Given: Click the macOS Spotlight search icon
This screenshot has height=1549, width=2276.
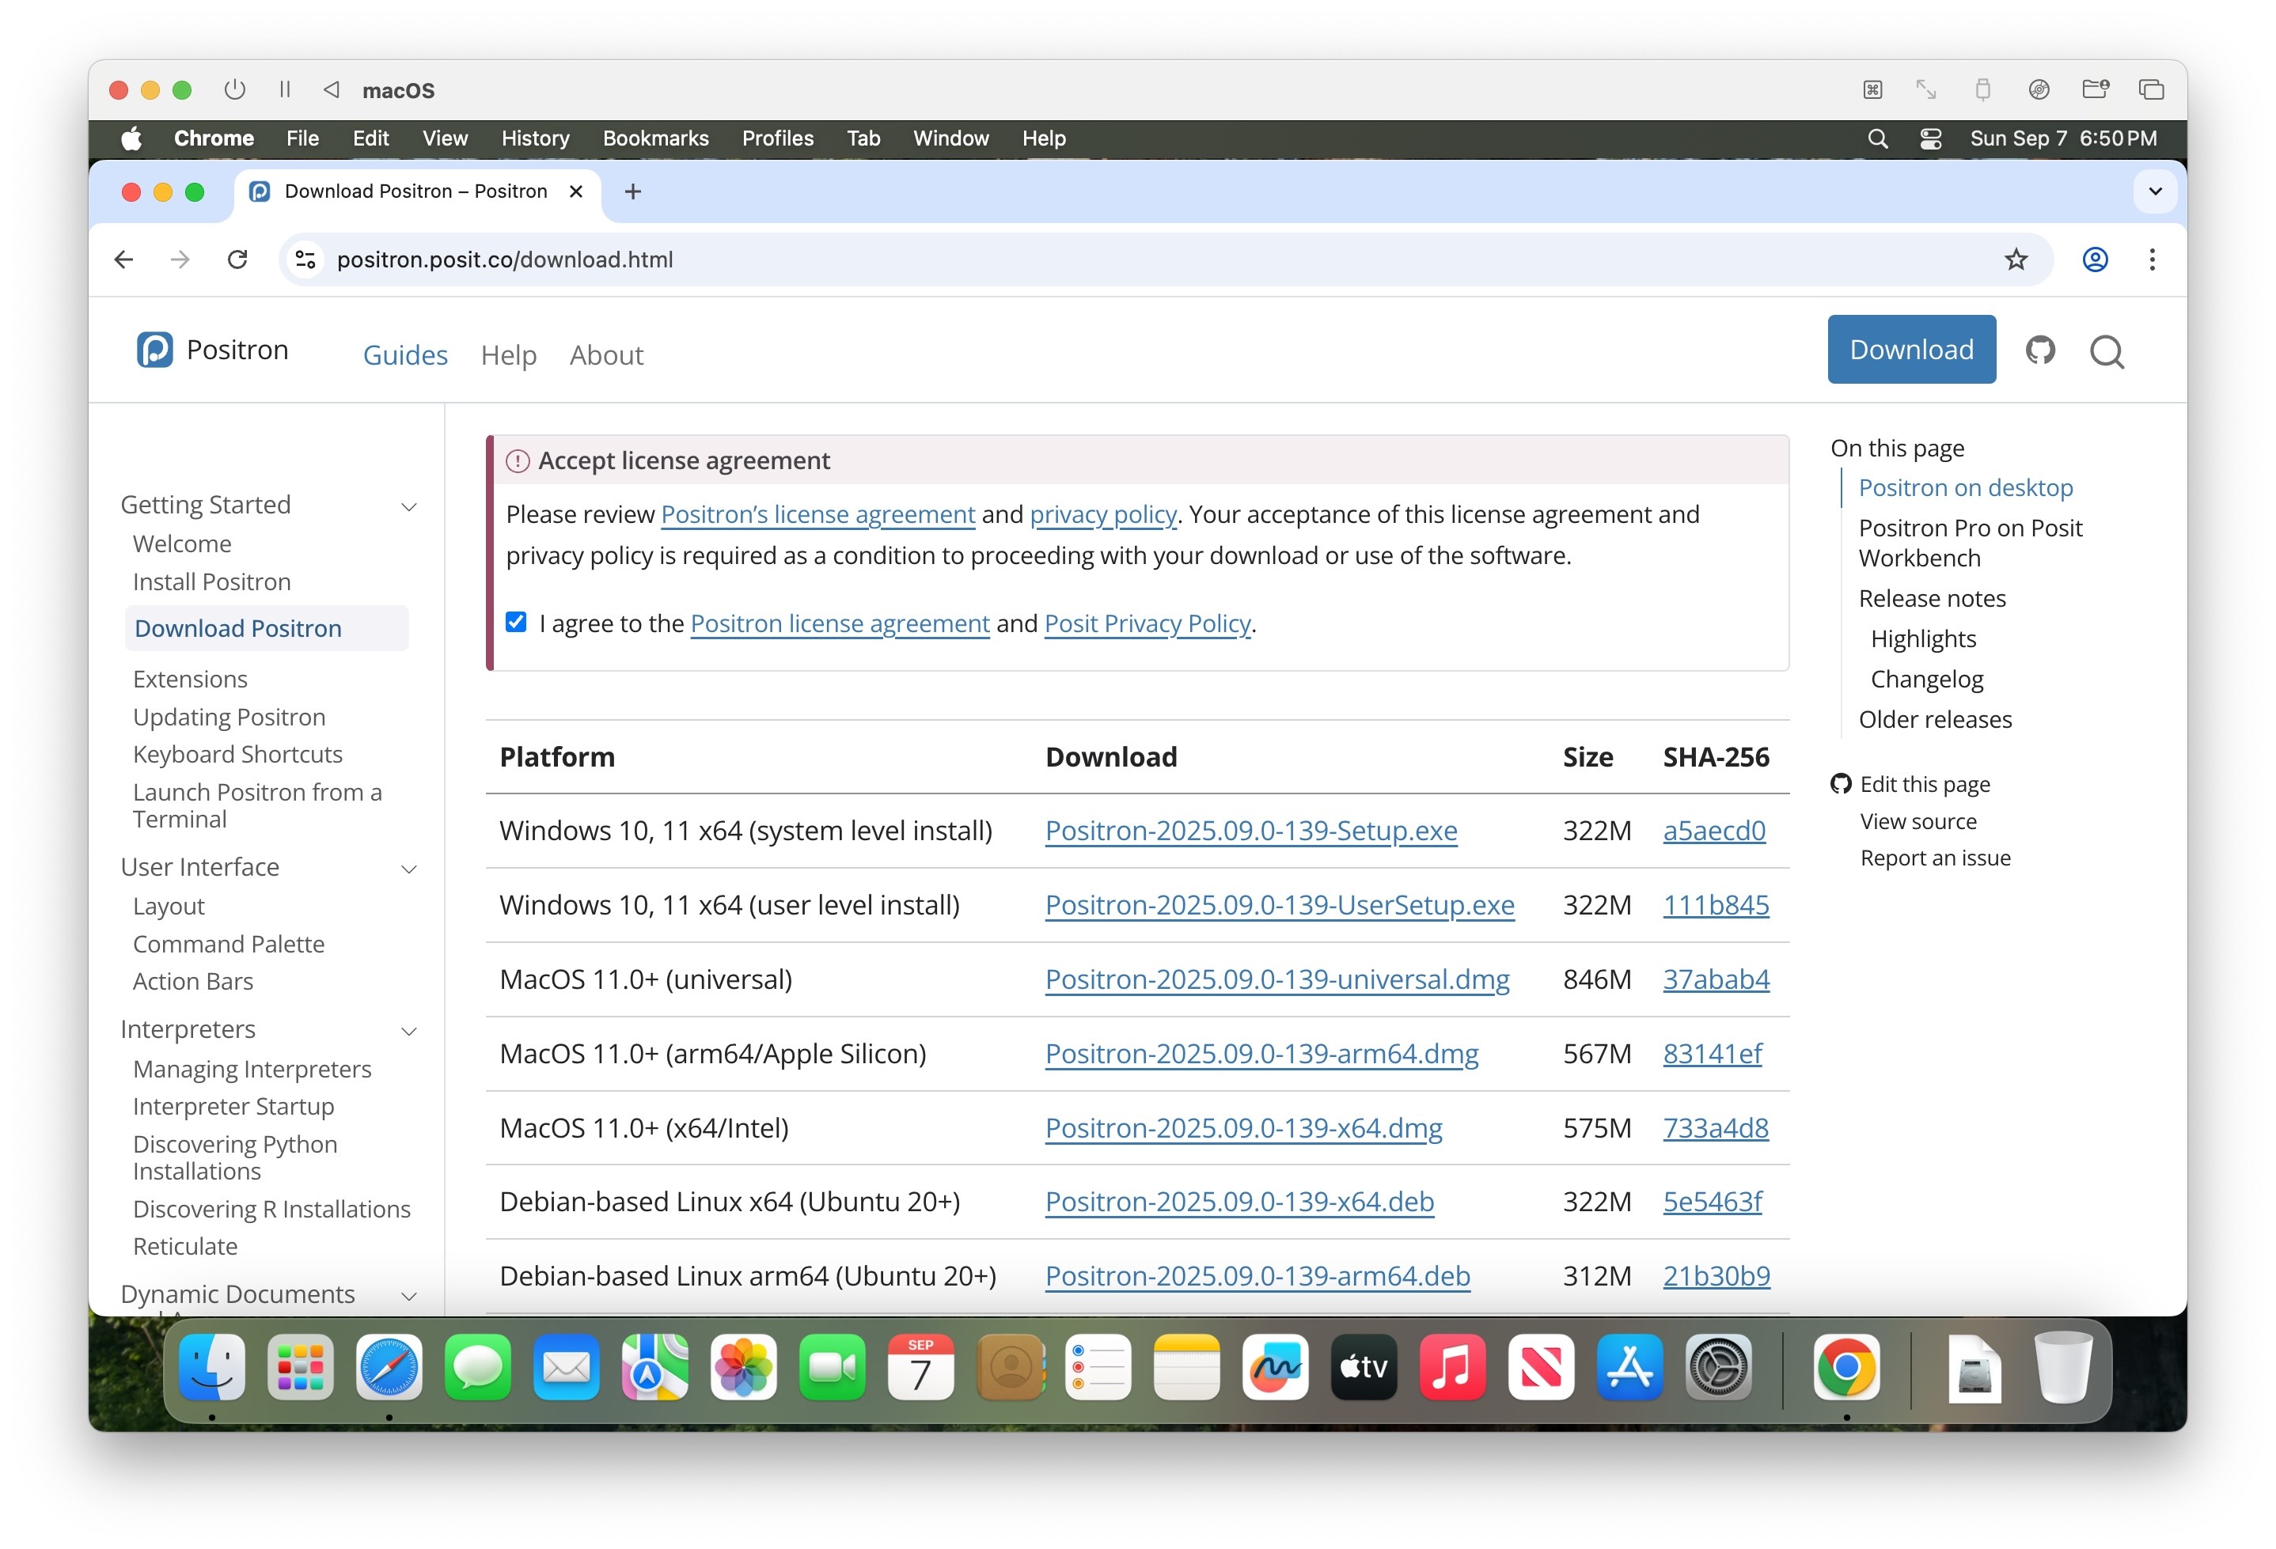Looking at the screenshot, I should (1877, 139).
